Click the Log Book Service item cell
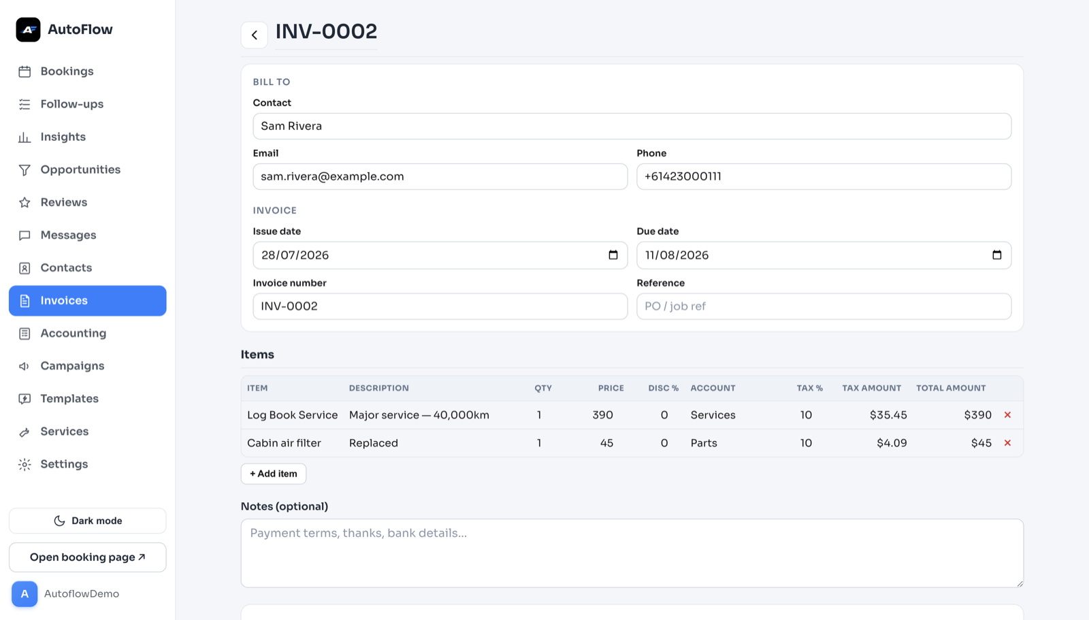The width and height of the screenshot is (1089, 620). (x=293, y=415)
